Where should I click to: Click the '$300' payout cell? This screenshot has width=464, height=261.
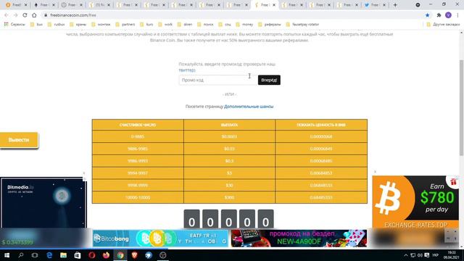click(x=229, y=197)
